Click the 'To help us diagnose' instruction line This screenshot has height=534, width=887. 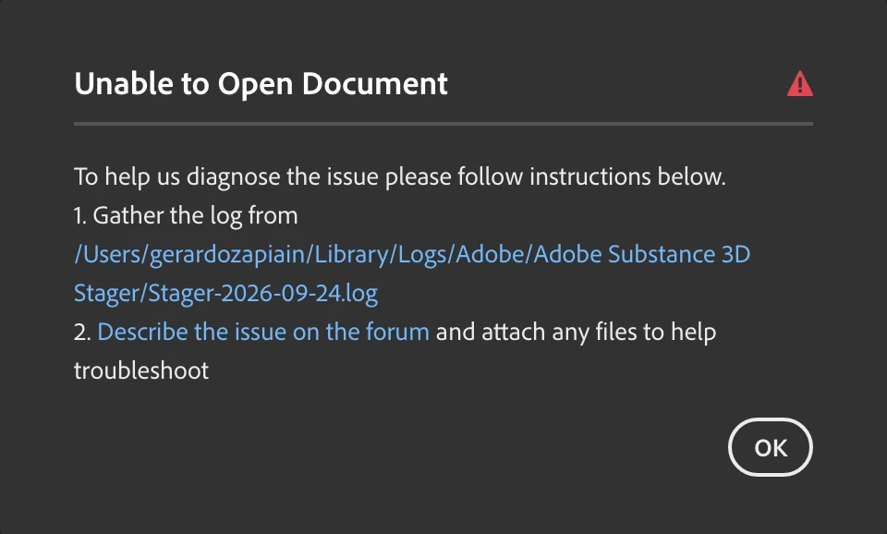pos(400,176)
